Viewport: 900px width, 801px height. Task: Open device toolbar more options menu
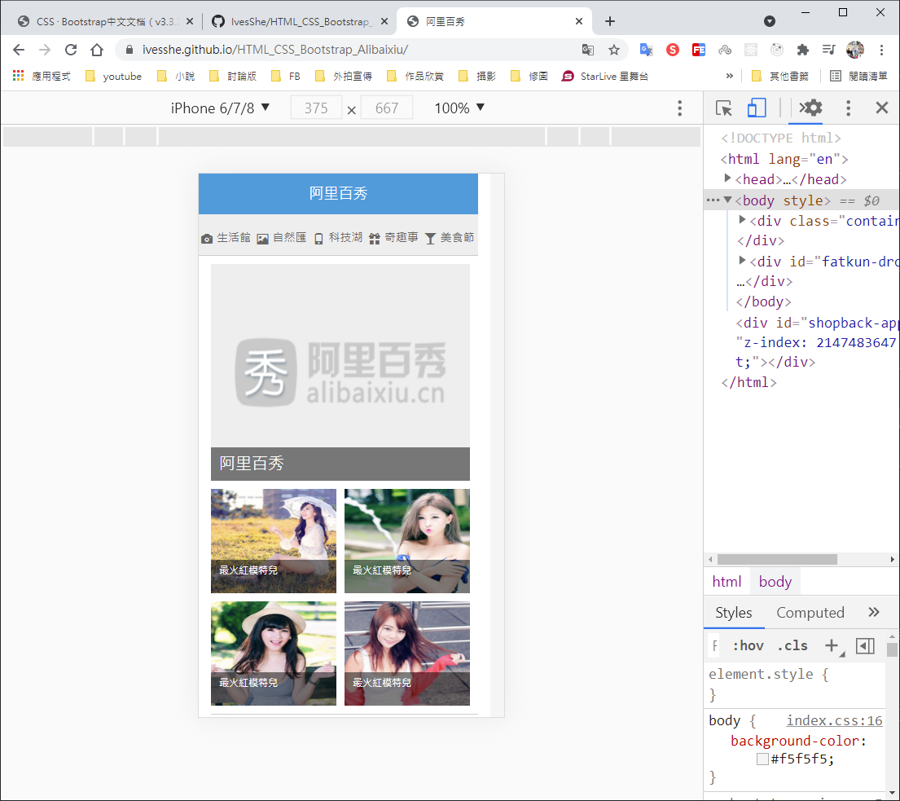(x=679, y=108)
